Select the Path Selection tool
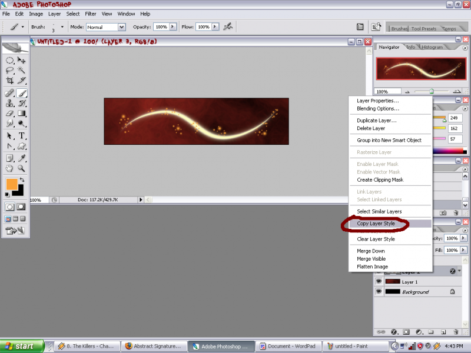 click(9, 136)
